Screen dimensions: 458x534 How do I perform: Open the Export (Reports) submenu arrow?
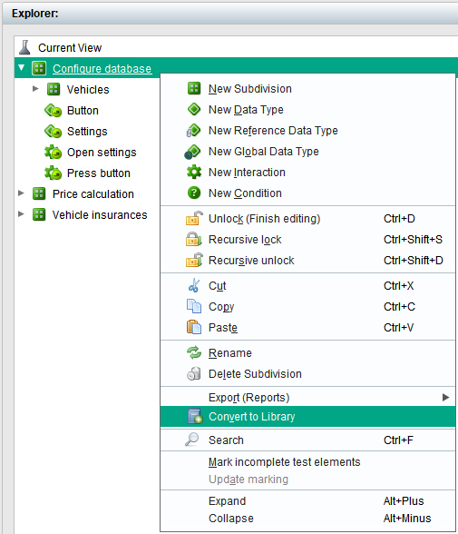[446, 398]
